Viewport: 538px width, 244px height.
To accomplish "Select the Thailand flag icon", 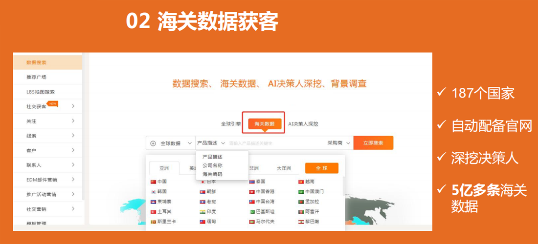I will click(x=252, y=182).
